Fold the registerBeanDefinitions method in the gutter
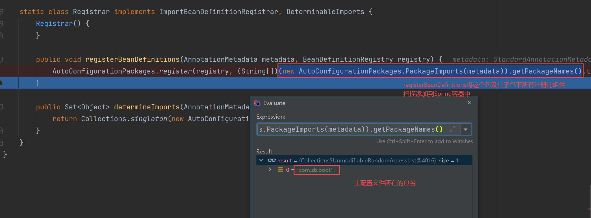The width and height of the screenshot is (591, 218). (1, 59)
